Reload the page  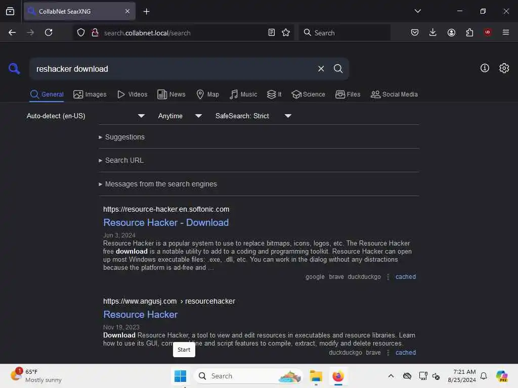(49, 32)
